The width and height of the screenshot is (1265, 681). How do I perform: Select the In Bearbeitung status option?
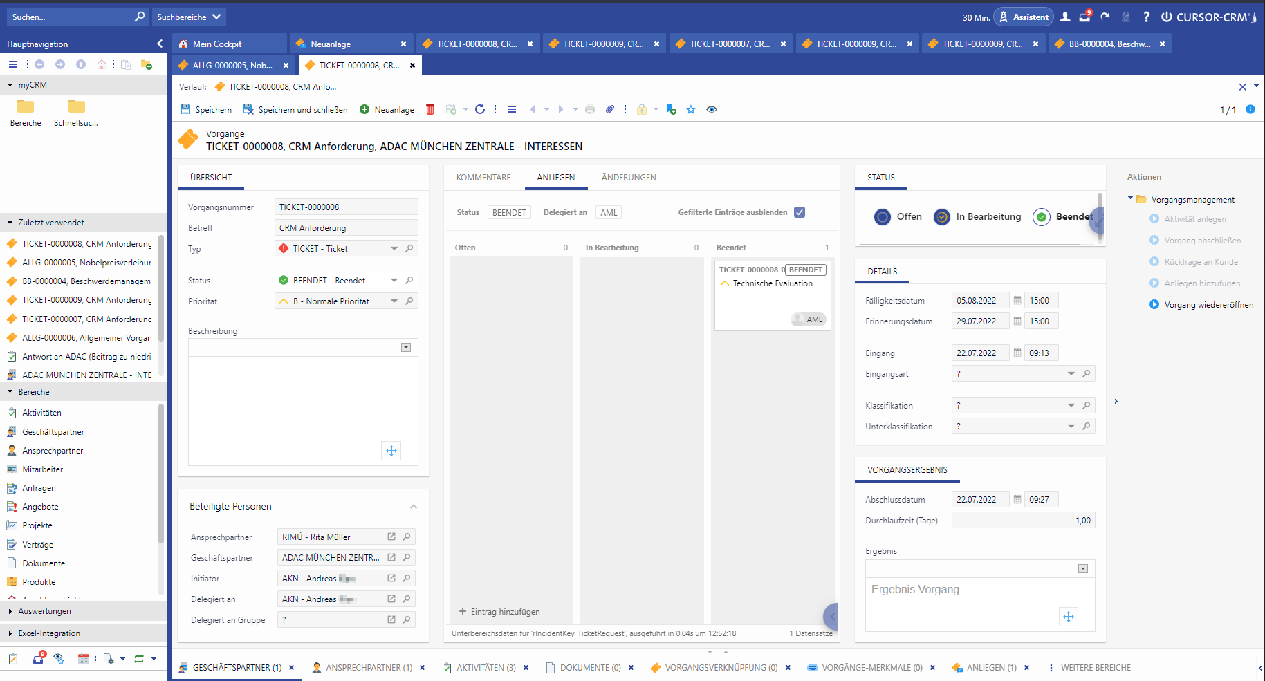942,217
